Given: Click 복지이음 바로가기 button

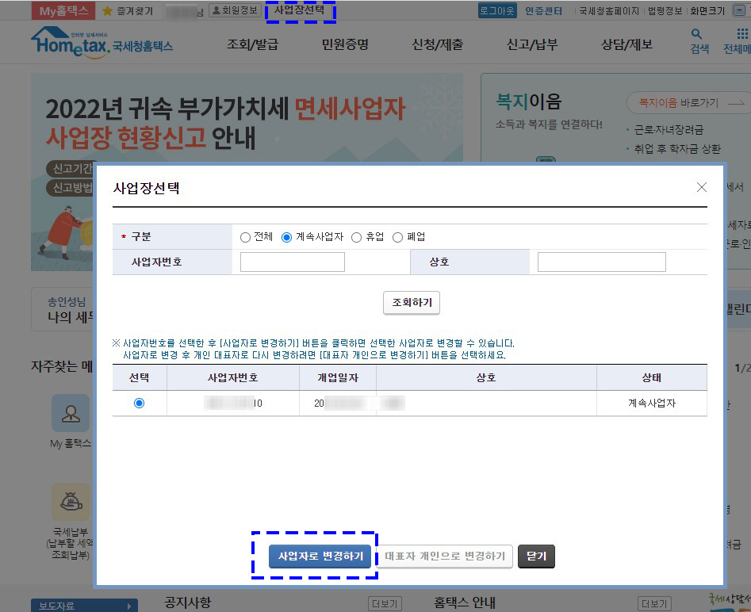Looking at the screenshot, I should pos(688,102).
